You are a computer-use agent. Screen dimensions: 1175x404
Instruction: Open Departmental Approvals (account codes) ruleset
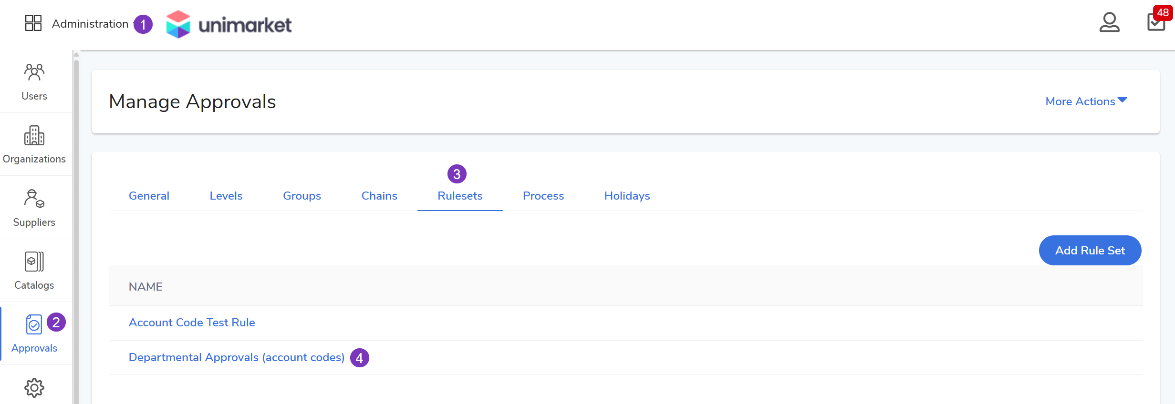point(237,357)
